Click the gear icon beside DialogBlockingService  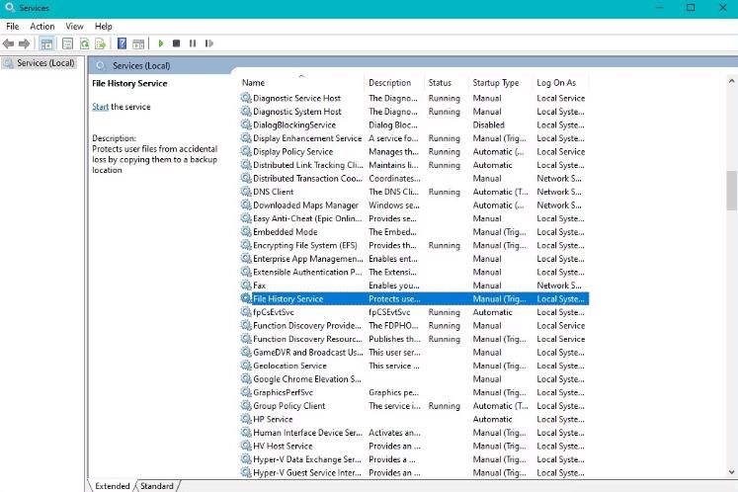pos(246,124)
